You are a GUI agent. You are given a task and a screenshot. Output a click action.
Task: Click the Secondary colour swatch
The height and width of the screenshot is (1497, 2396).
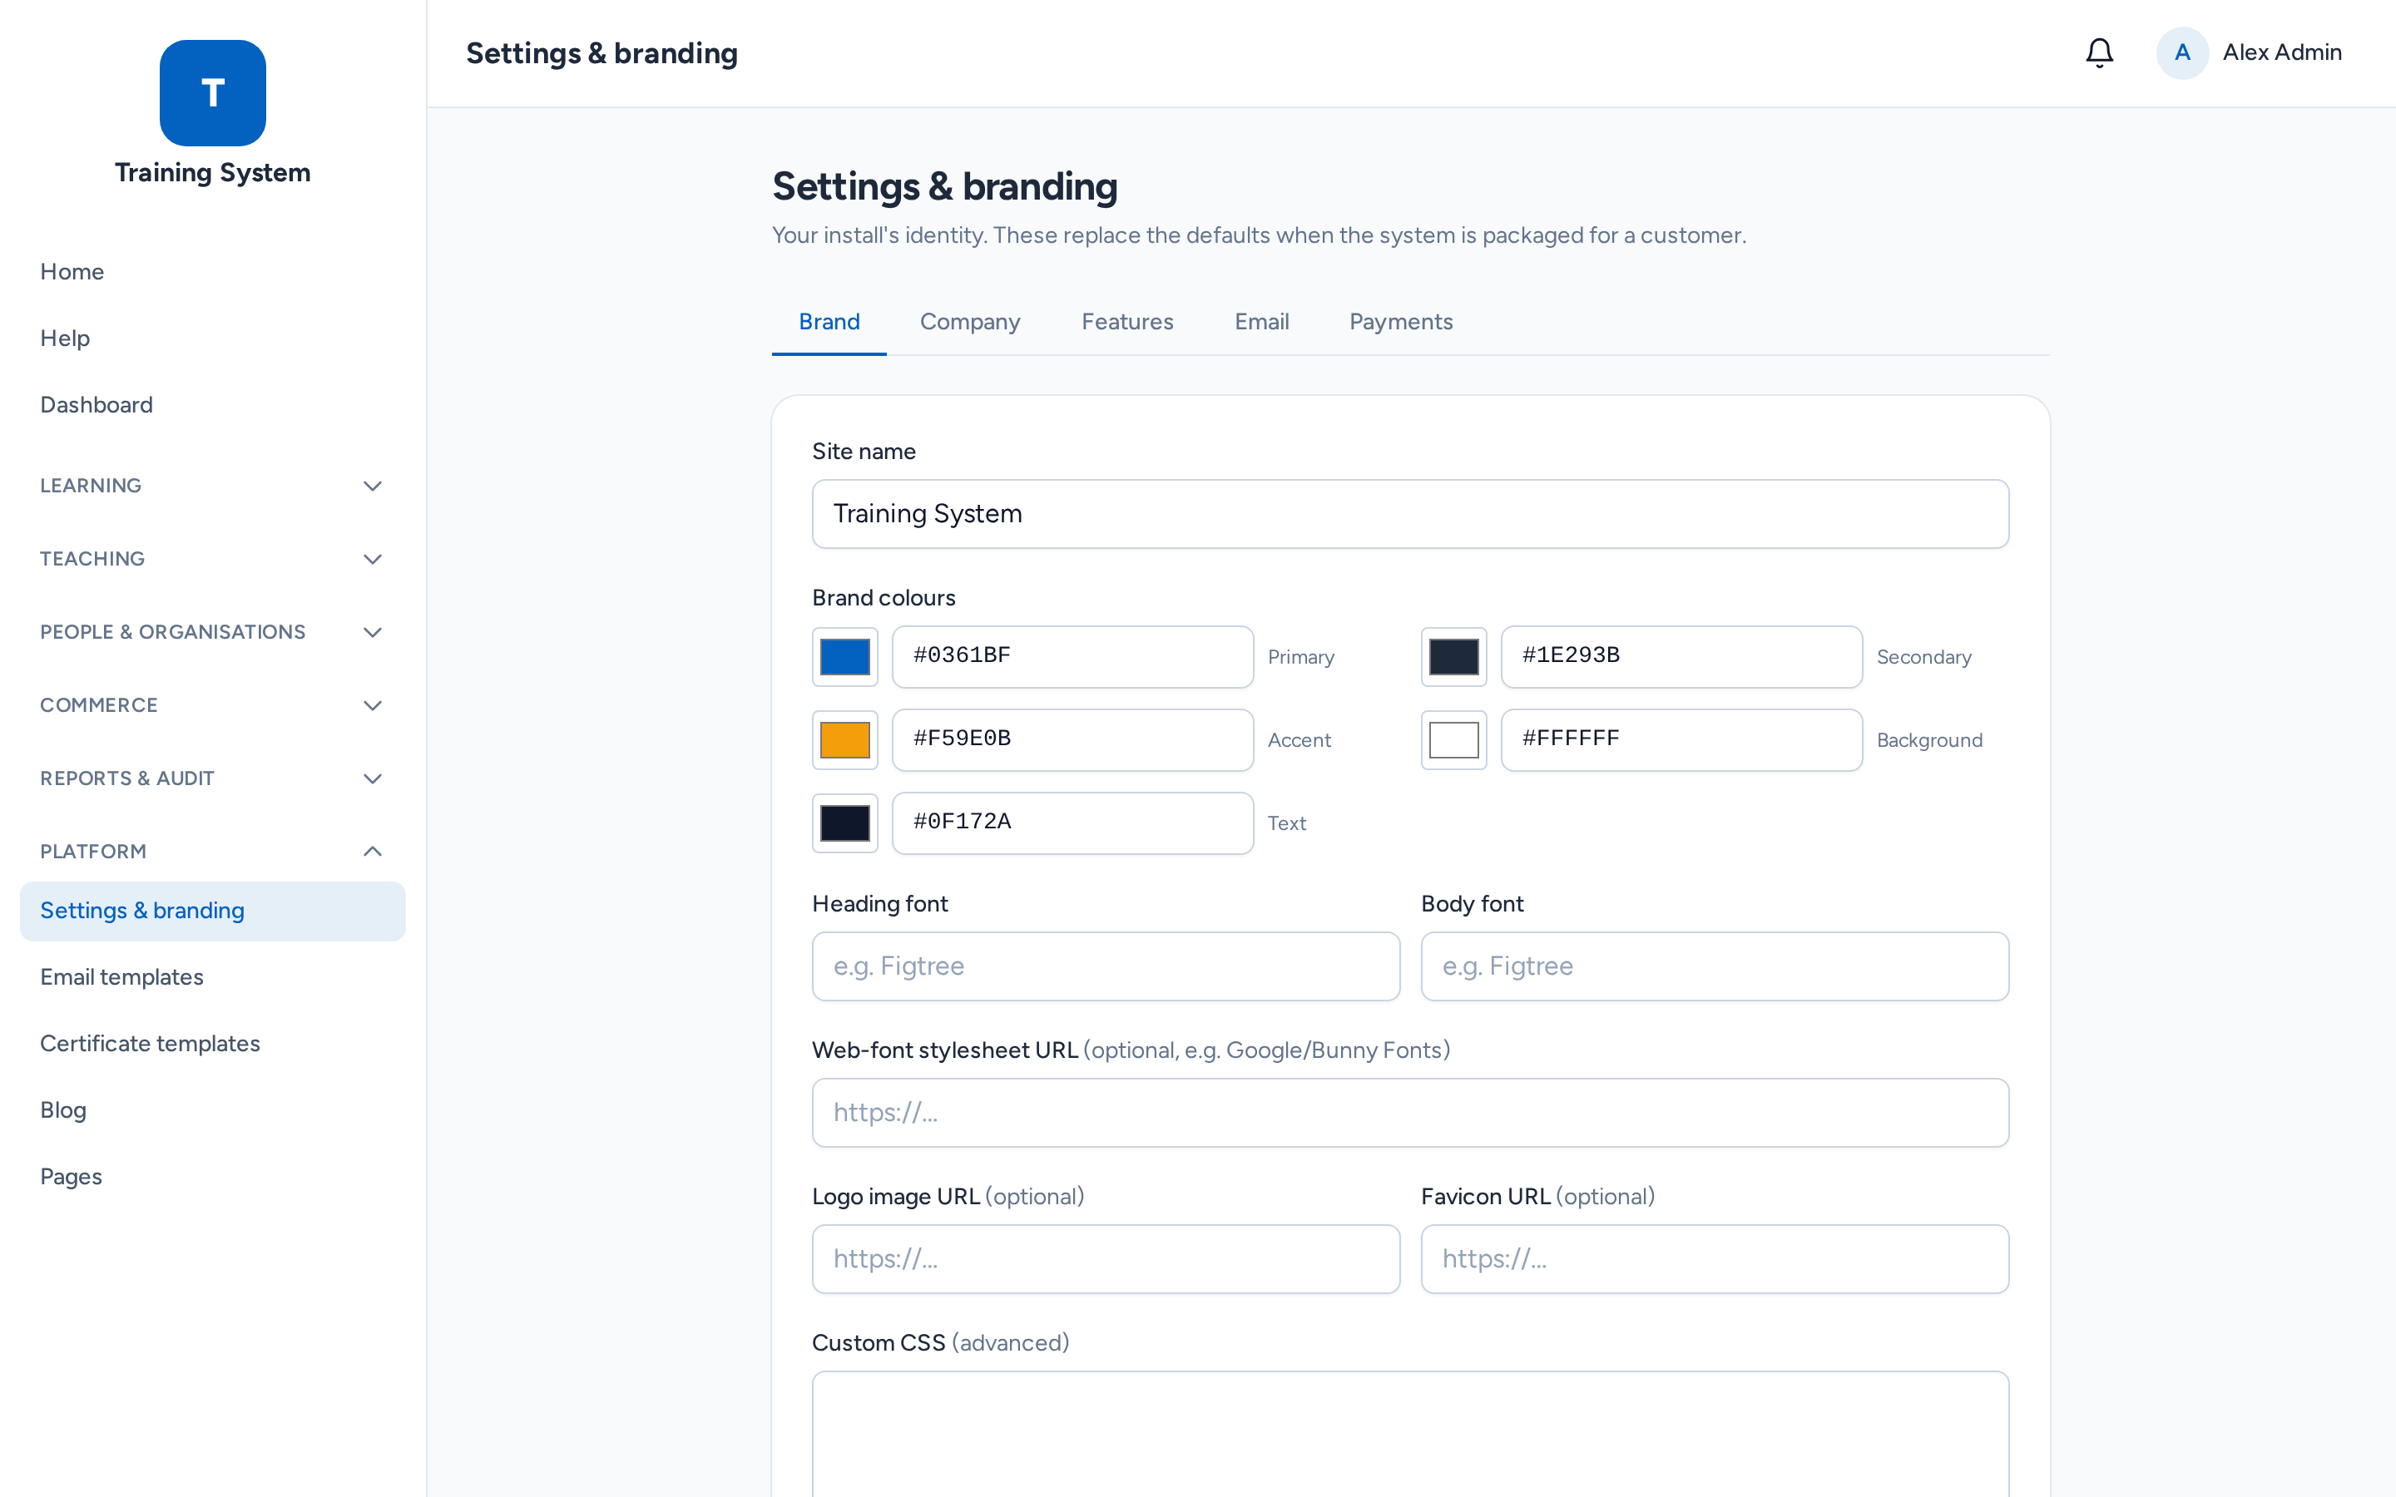click(x=1453, y=656)
